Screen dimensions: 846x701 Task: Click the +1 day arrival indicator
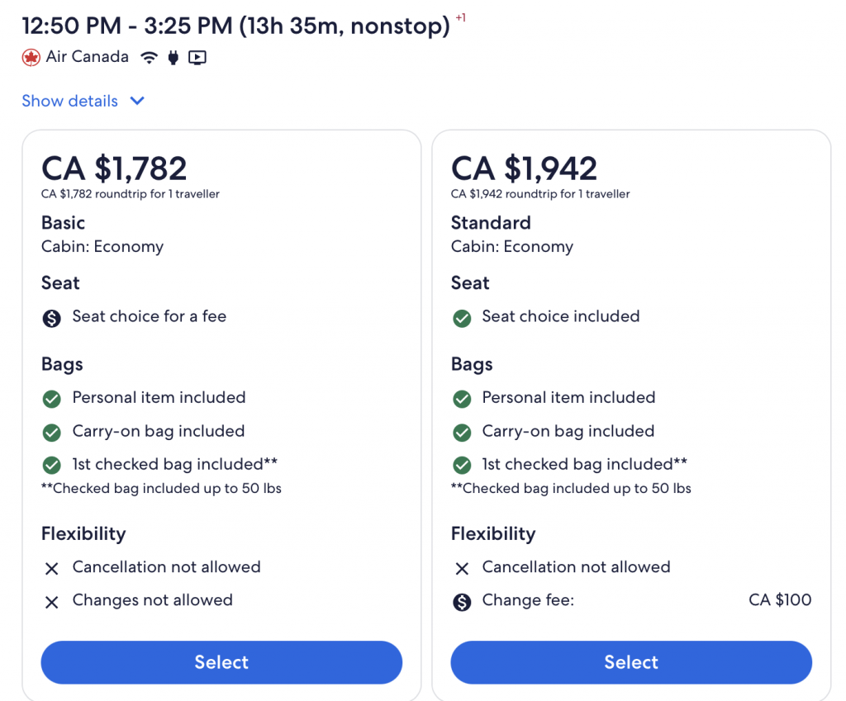point(461,18)
